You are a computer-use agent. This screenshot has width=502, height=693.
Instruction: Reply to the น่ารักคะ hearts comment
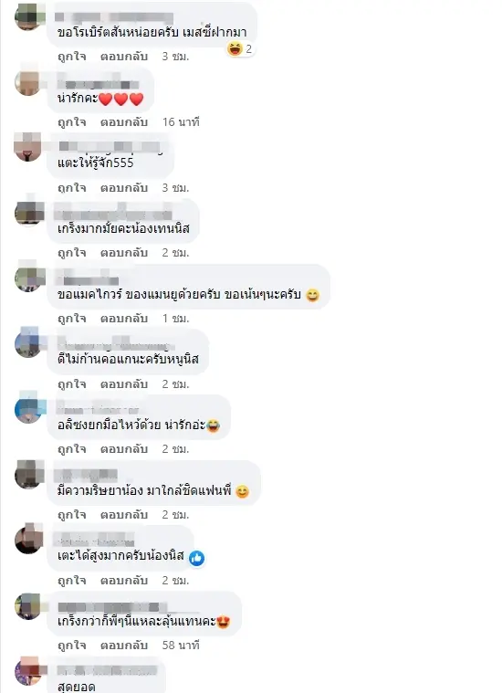124,122
